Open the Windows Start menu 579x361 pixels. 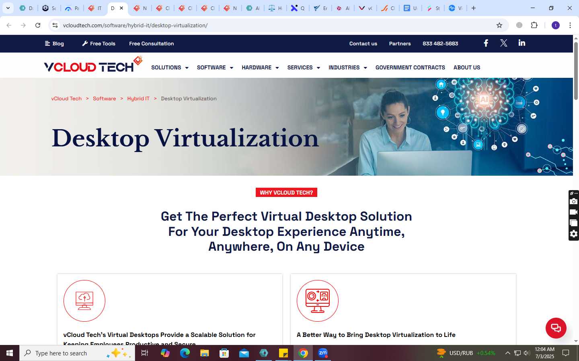[x=10, y=353]
